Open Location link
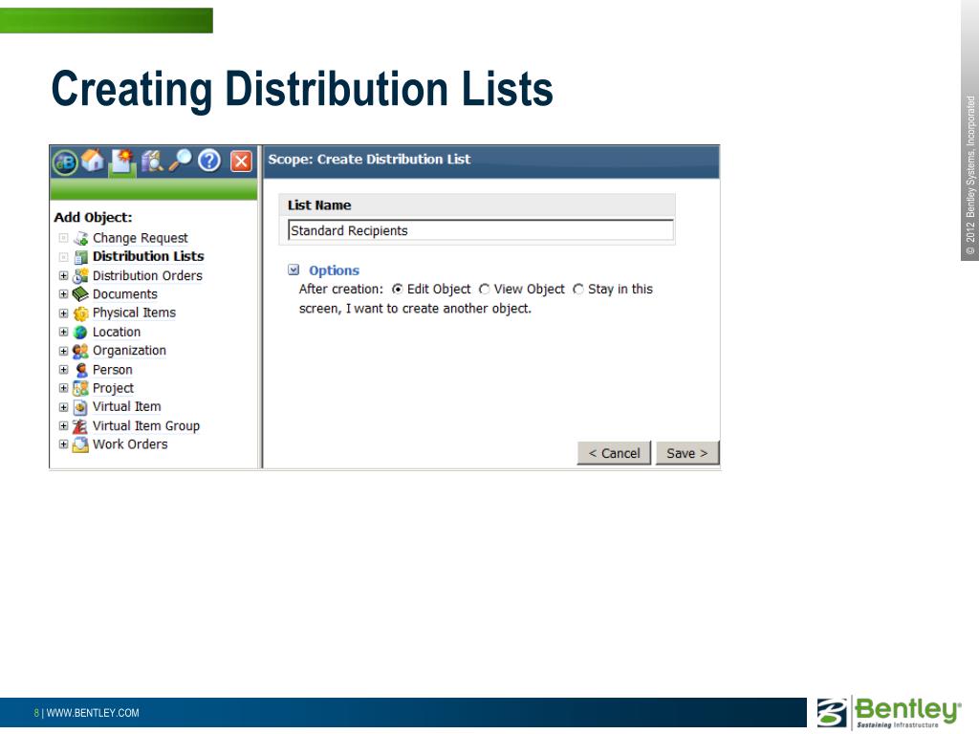Viewport: 979px width, 734px height. coord(116,332)
